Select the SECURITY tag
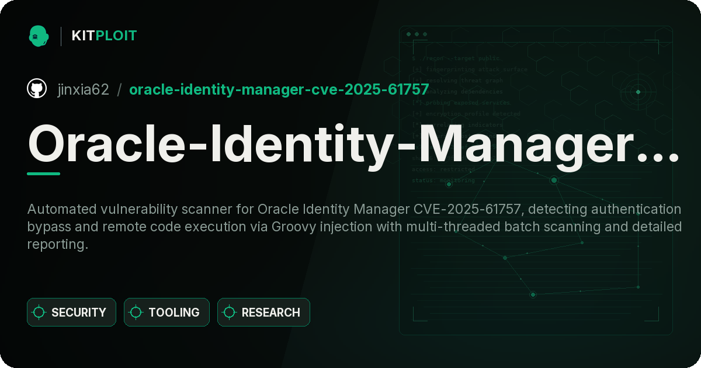 click(x=71, y=313)
